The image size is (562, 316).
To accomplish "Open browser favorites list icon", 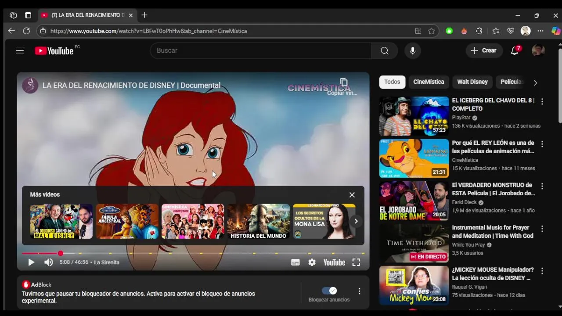I will tap(496, 31).
